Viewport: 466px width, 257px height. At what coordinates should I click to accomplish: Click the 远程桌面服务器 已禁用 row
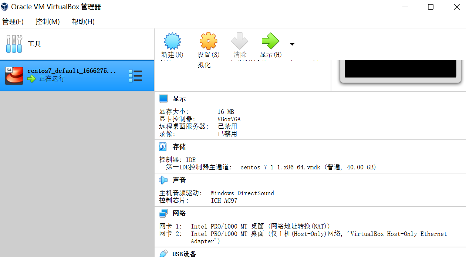click(198, 126)
